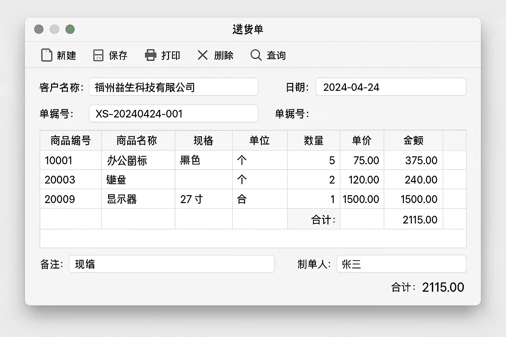The width and height of the screenshot is (506, 337).
Task: Click the Query (查询) magnifier icon
Action: [256, 55]
